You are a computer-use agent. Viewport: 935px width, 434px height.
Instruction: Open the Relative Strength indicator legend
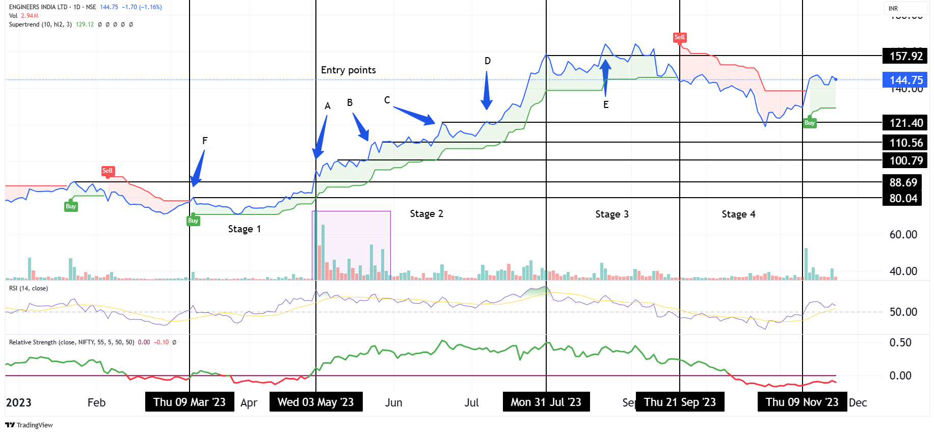tap(71, 342)
